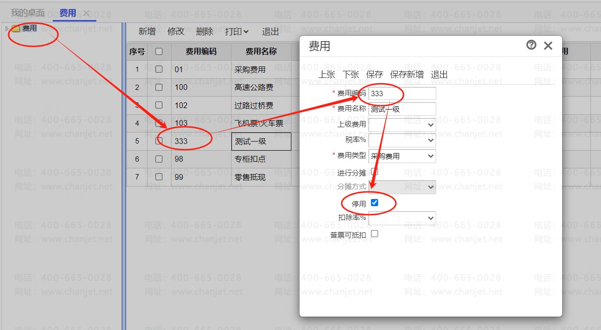Click 下张 in the dialog
Viewport: 601px width, 330px height.
[x=351, y=75]
